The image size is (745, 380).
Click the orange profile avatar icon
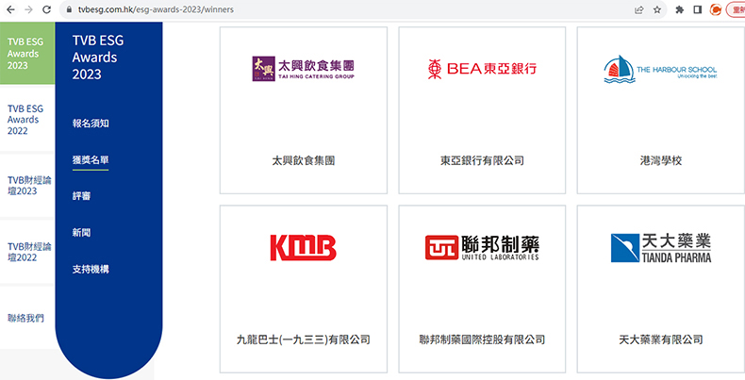(x=716, y=9)
